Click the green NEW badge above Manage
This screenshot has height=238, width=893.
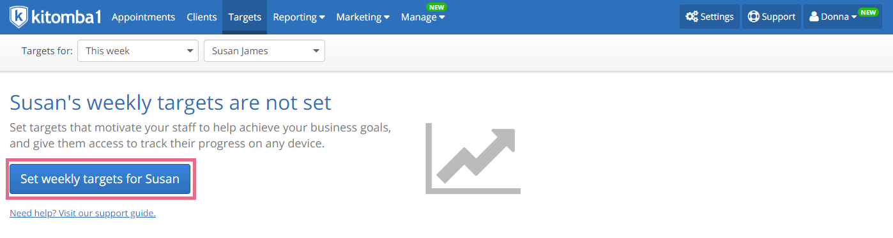[x=437, y=7]
